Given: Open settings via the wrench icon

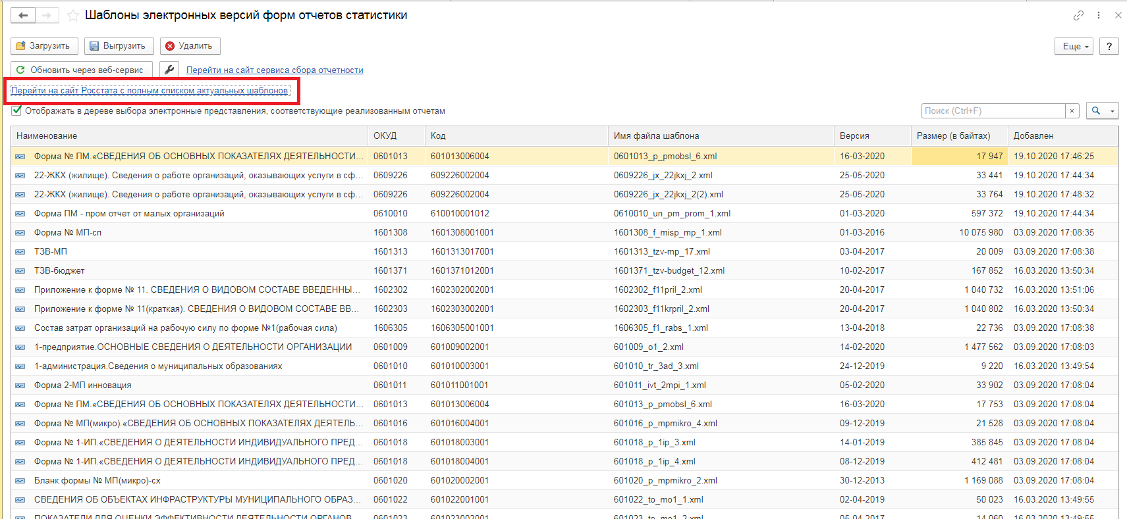Looking at the screenshot, I should (169, 70).
